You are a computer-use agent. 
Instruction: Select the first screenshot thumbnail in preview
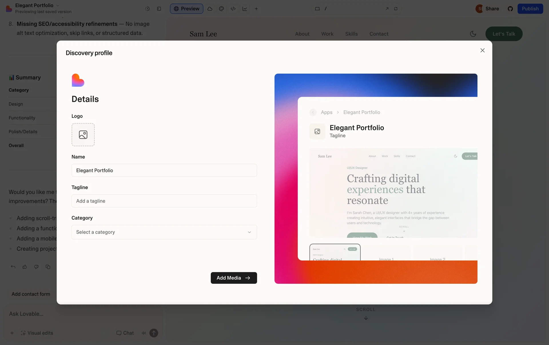point(335,253)
